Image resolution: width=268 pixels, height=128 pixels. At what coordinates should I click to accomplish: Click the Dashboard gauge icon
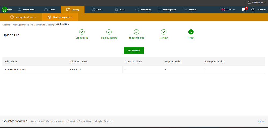(20, 10)
